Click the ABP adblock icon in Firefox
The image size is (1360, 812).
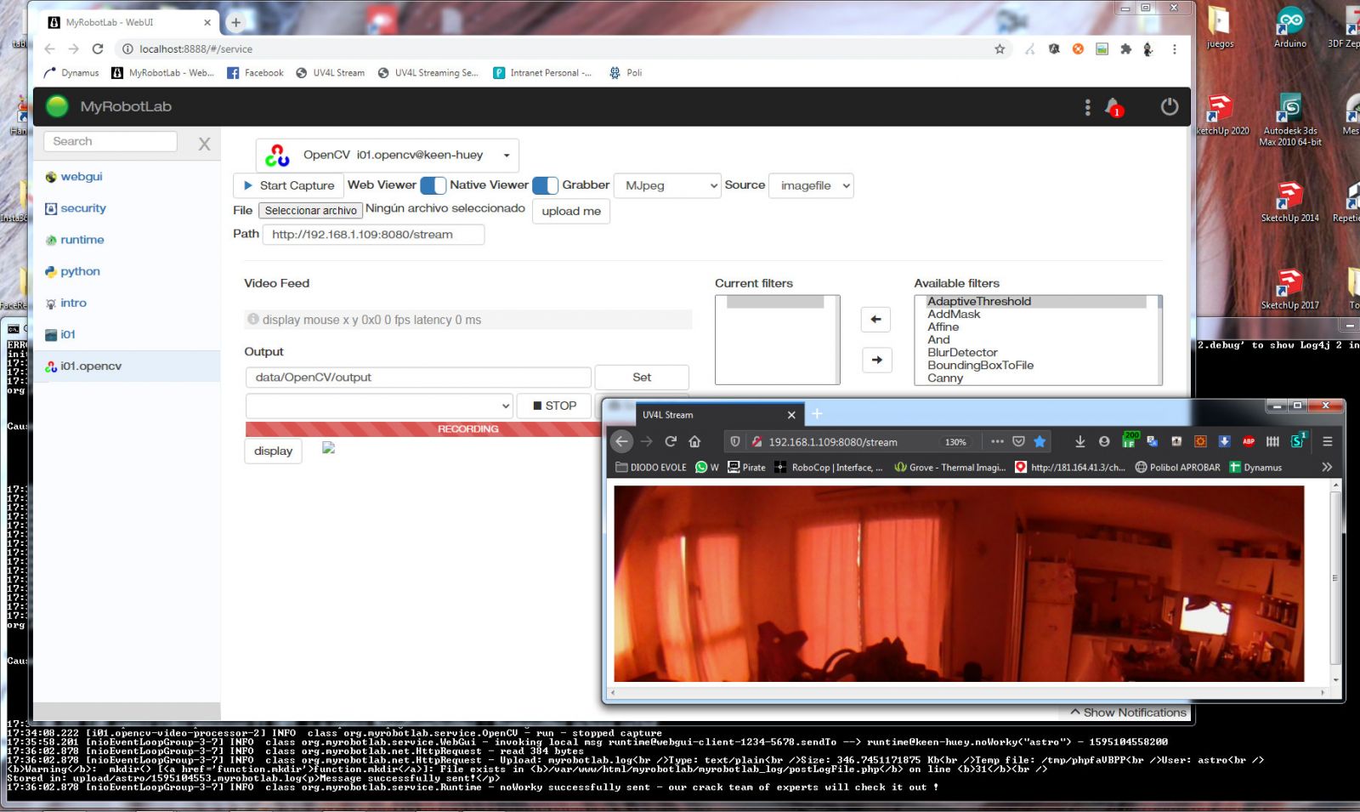[x=1249, y=441]
